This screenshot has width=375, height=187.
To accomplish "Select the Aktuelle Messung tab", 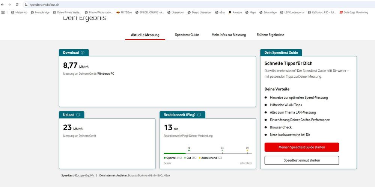I will (x=145, y=35).
